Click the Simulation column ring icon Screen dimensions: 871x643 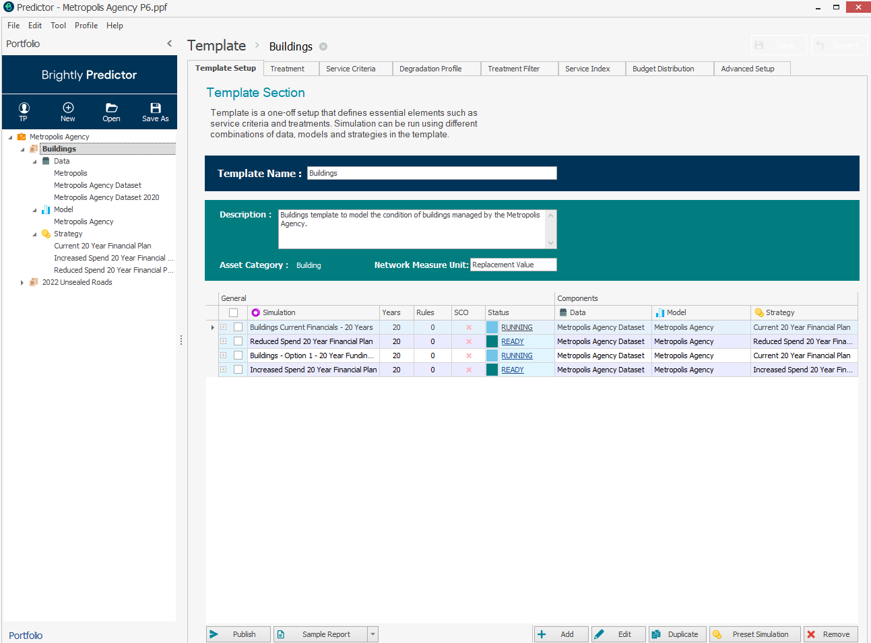click(x=255, y=312)
